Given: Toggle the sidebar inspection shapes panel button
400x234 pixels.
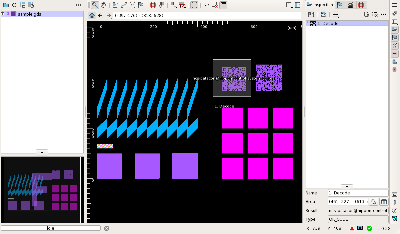Looking at the screenshot, I should pos(395,30).
